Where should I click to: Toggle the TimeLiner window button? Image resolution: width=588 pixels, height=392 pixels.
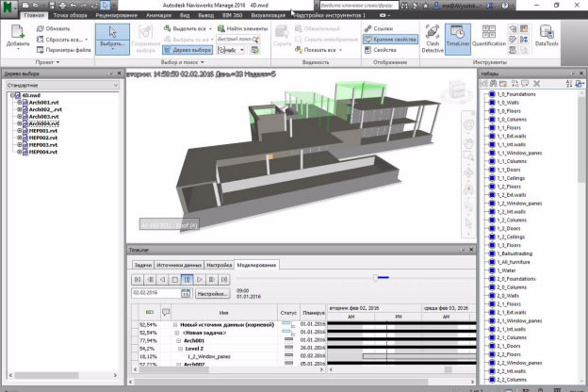(x=458, y=39)
